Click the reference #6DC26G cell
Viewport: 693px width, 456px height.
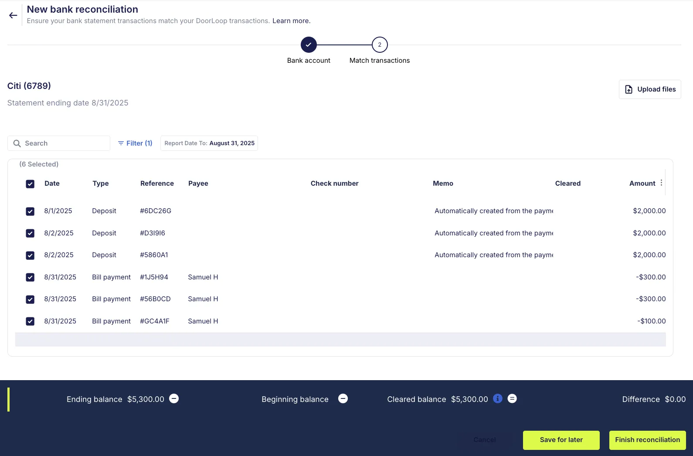point(156,211)
